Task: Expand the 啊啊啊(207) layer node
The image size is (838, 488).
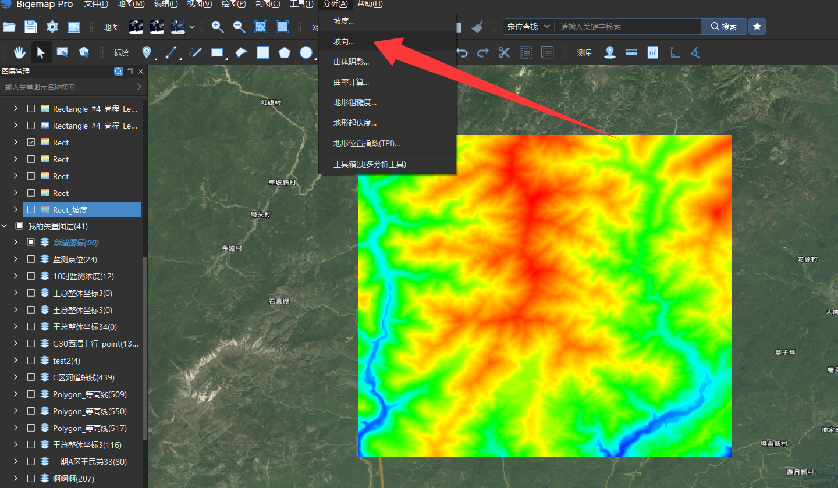Action: point(16,479)
